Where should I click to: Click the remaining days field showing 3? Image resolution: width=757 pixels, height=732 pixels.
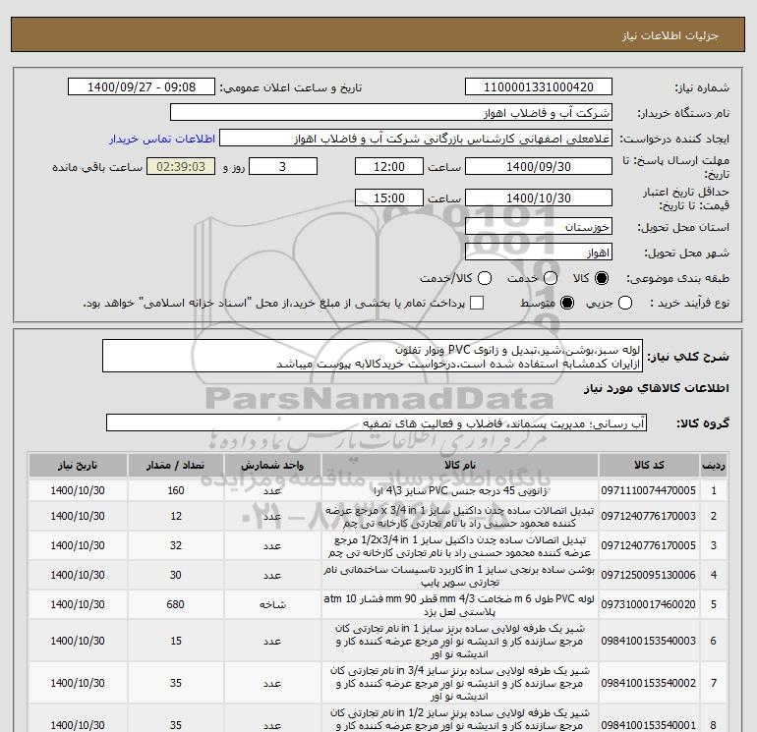(x=283, y=166)
